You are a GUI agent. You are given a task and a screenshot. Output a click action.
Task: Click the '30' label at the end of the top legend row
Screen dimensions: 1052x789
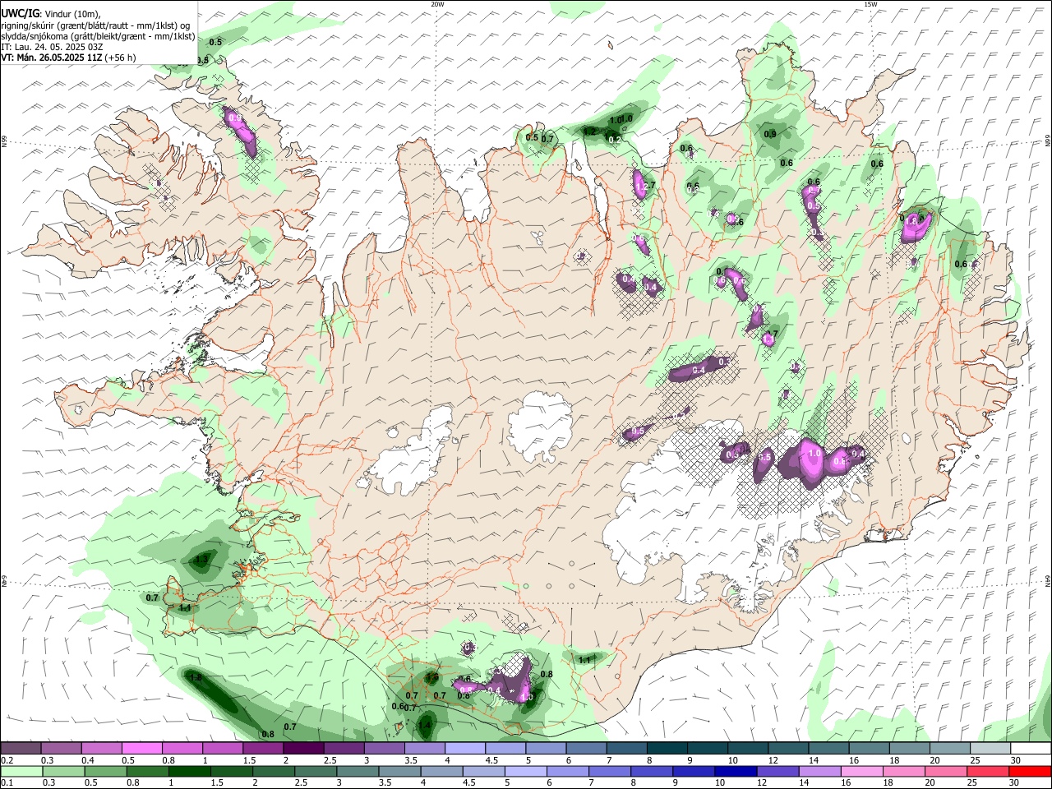point(1016,760)
